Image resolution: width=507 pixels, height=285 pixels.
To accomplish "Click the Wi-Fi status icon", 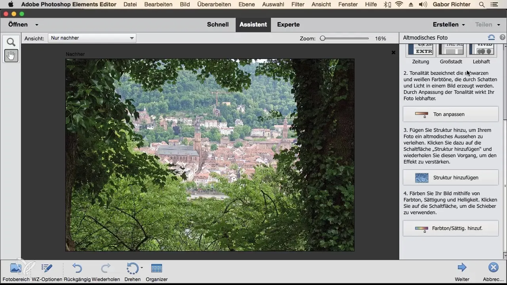I will (399, 5).
